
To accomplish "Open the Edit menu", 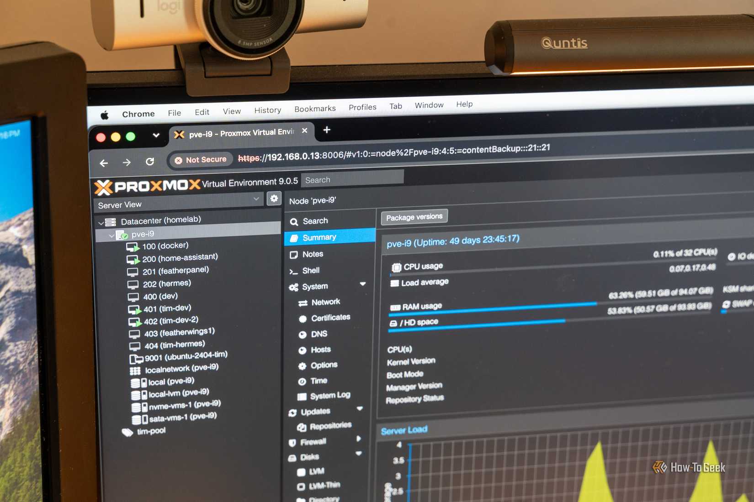I will point(202,112).
